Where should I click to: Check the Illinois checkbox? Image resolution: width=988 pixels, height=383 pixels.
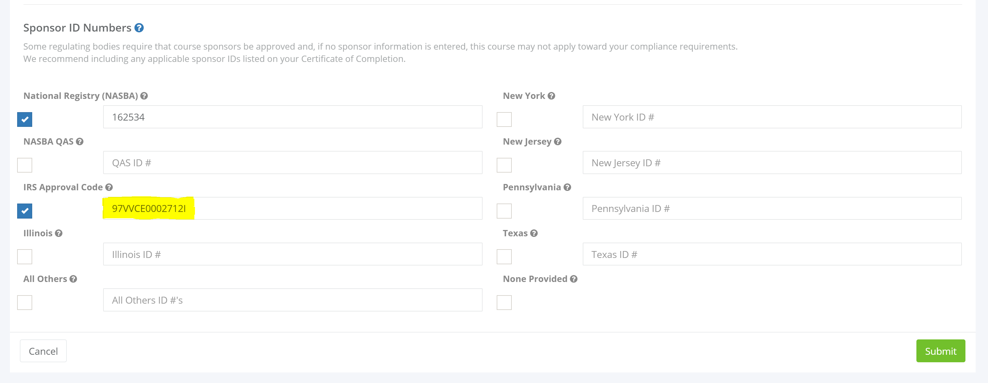click(x=25, y=256)
